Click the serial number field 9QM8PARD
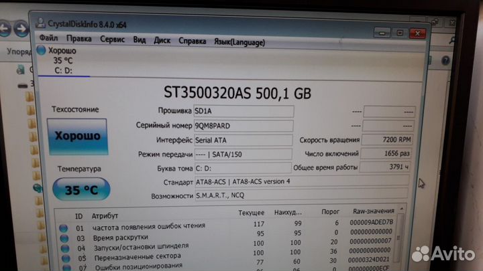Image resolution: width=483 pixels, height=271 pixels. (x=244, y=126)
